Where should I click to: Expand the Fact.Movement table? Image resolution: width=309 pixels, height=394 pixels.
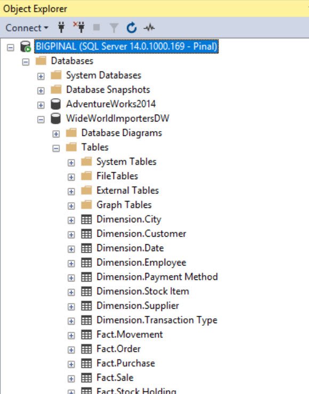point(71,335)
